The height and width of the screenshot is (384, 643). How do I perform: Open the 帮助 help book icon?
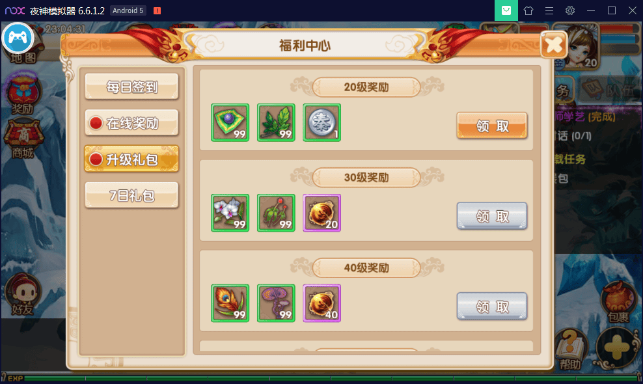click(x=571, y=350)
